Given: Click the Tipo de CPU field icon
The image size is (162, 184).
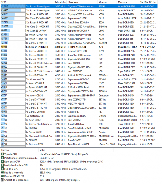Looking at the screenshot, I should pos(2,154).
